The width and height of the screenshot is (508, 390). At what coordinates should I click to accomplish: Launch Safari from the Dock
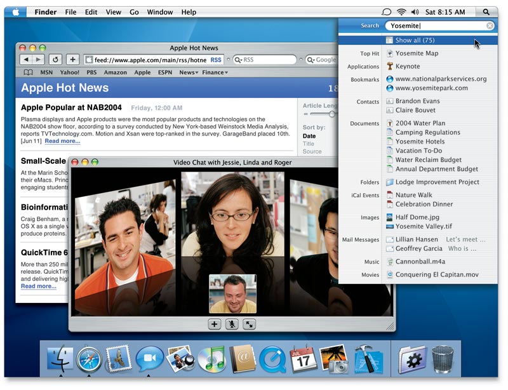89,360
